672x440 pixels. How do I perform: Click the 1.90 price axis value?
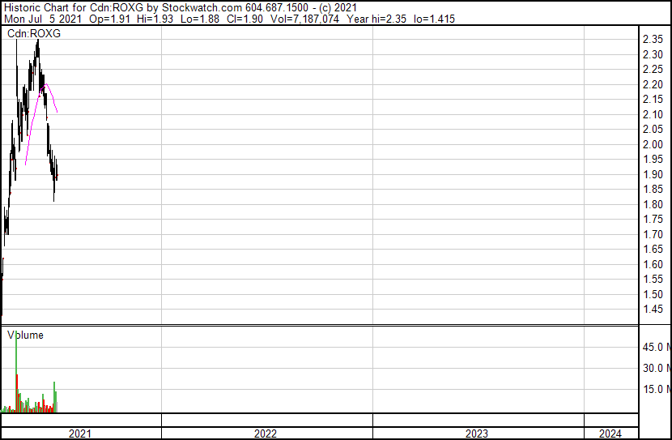(x=653, y=174)
